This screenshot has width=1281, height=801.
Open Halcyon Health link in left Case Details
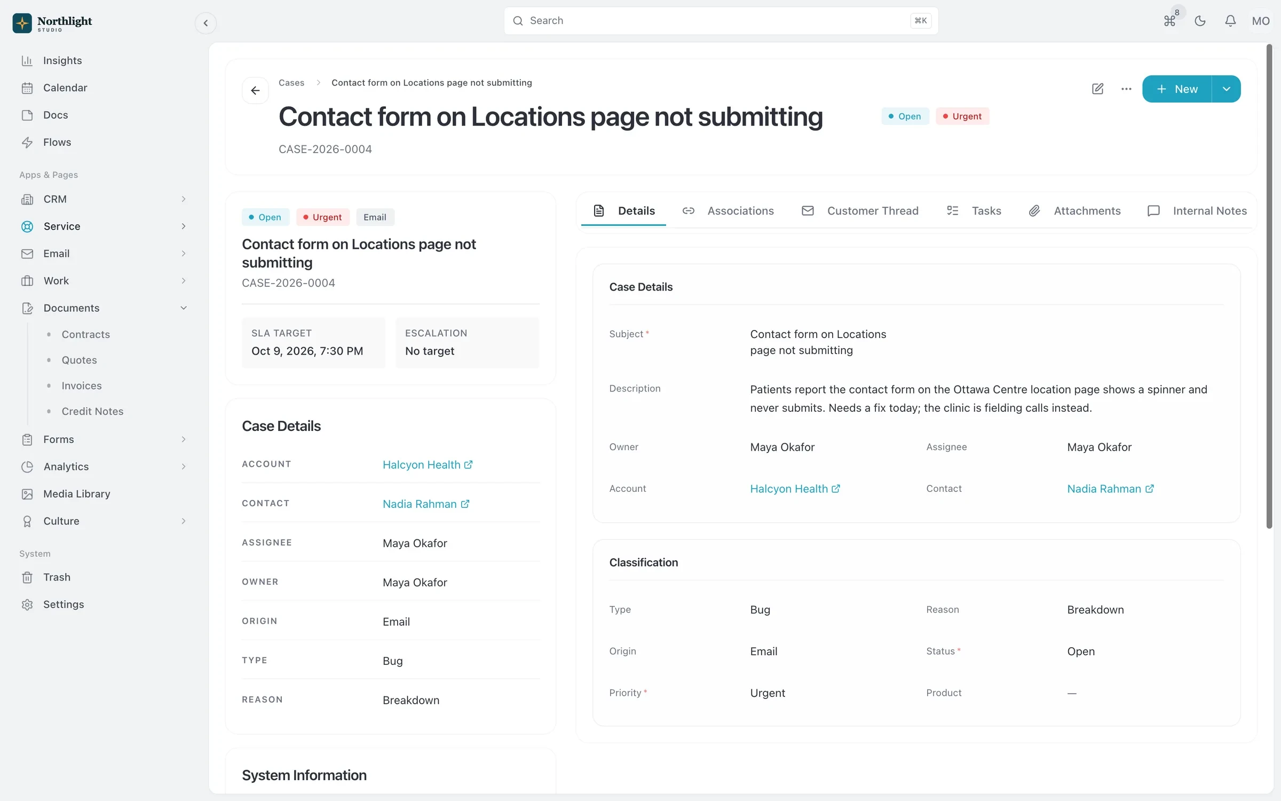tap(427, 465)
